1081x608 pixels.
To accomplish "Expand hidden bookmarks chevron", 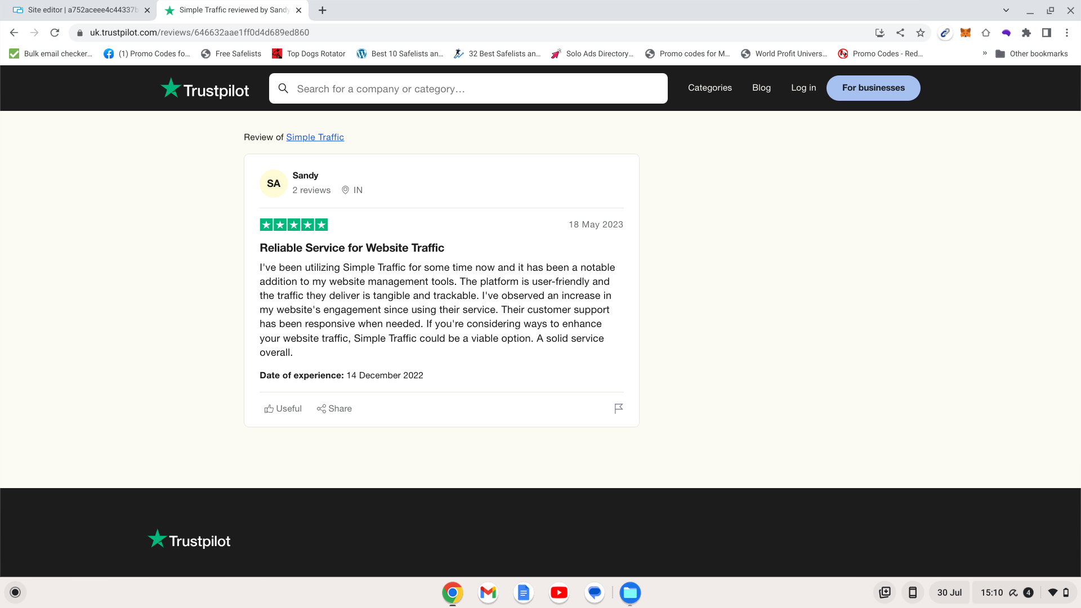I will (985, 53).
